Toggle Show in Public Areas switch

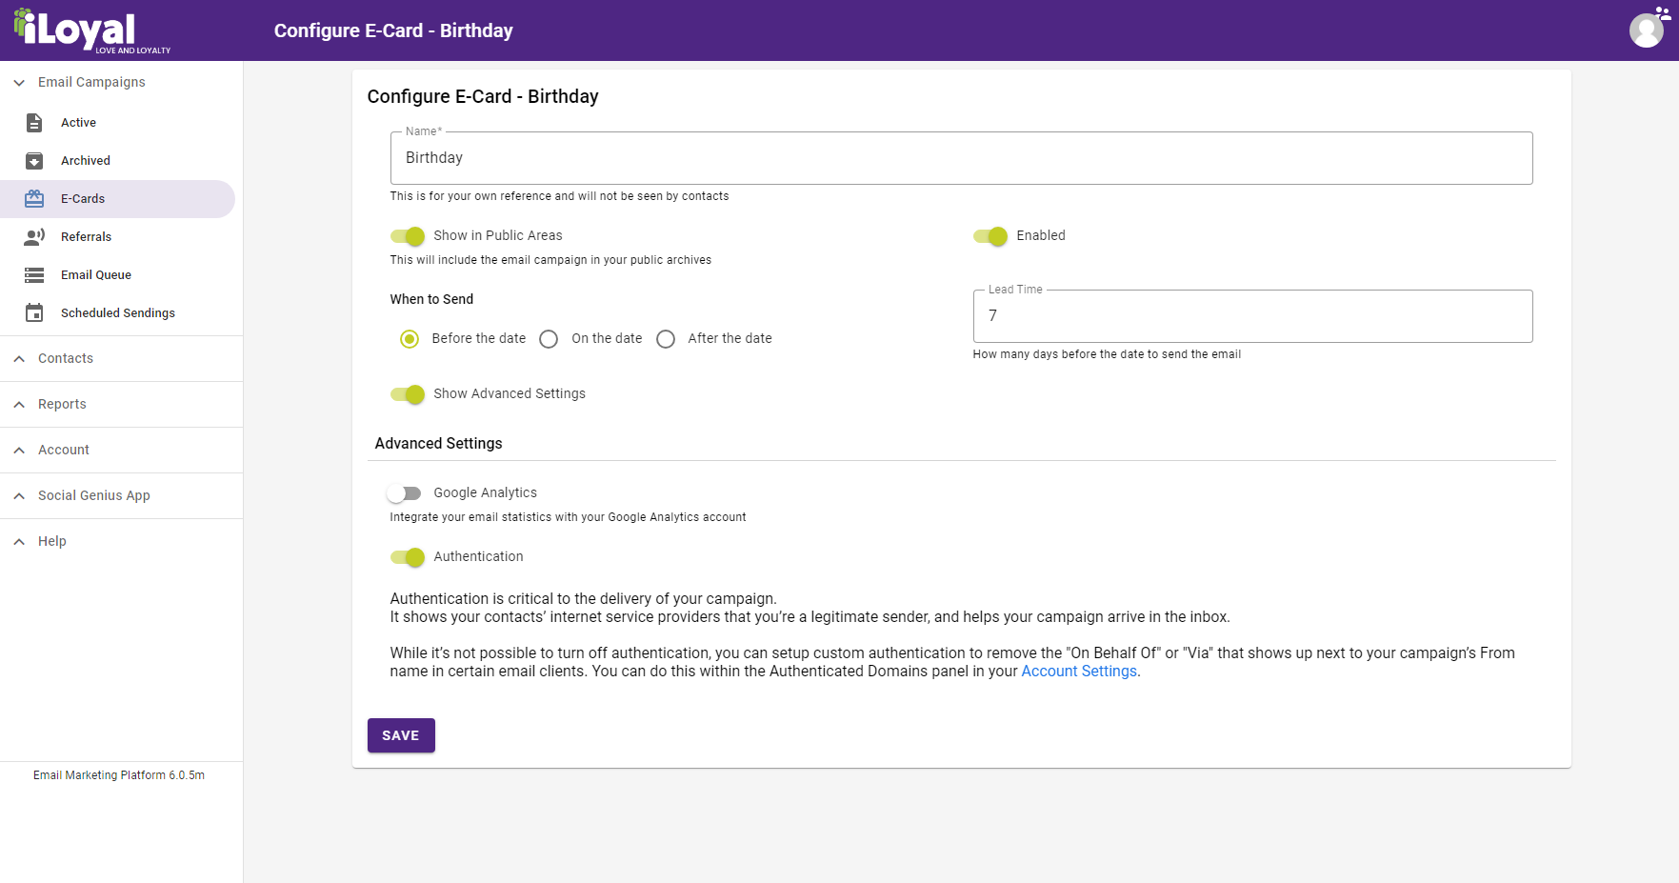pyautogui.click(x=408, y=236)
